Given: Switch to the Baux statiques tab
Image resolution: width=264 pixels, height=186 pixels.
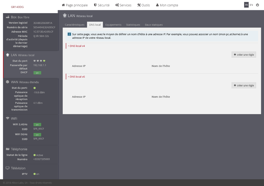Looking at the screenshot, I should (154, 25).
